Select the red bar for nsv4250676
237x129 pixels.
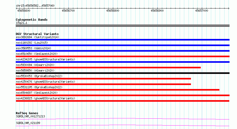coord(103,84)
